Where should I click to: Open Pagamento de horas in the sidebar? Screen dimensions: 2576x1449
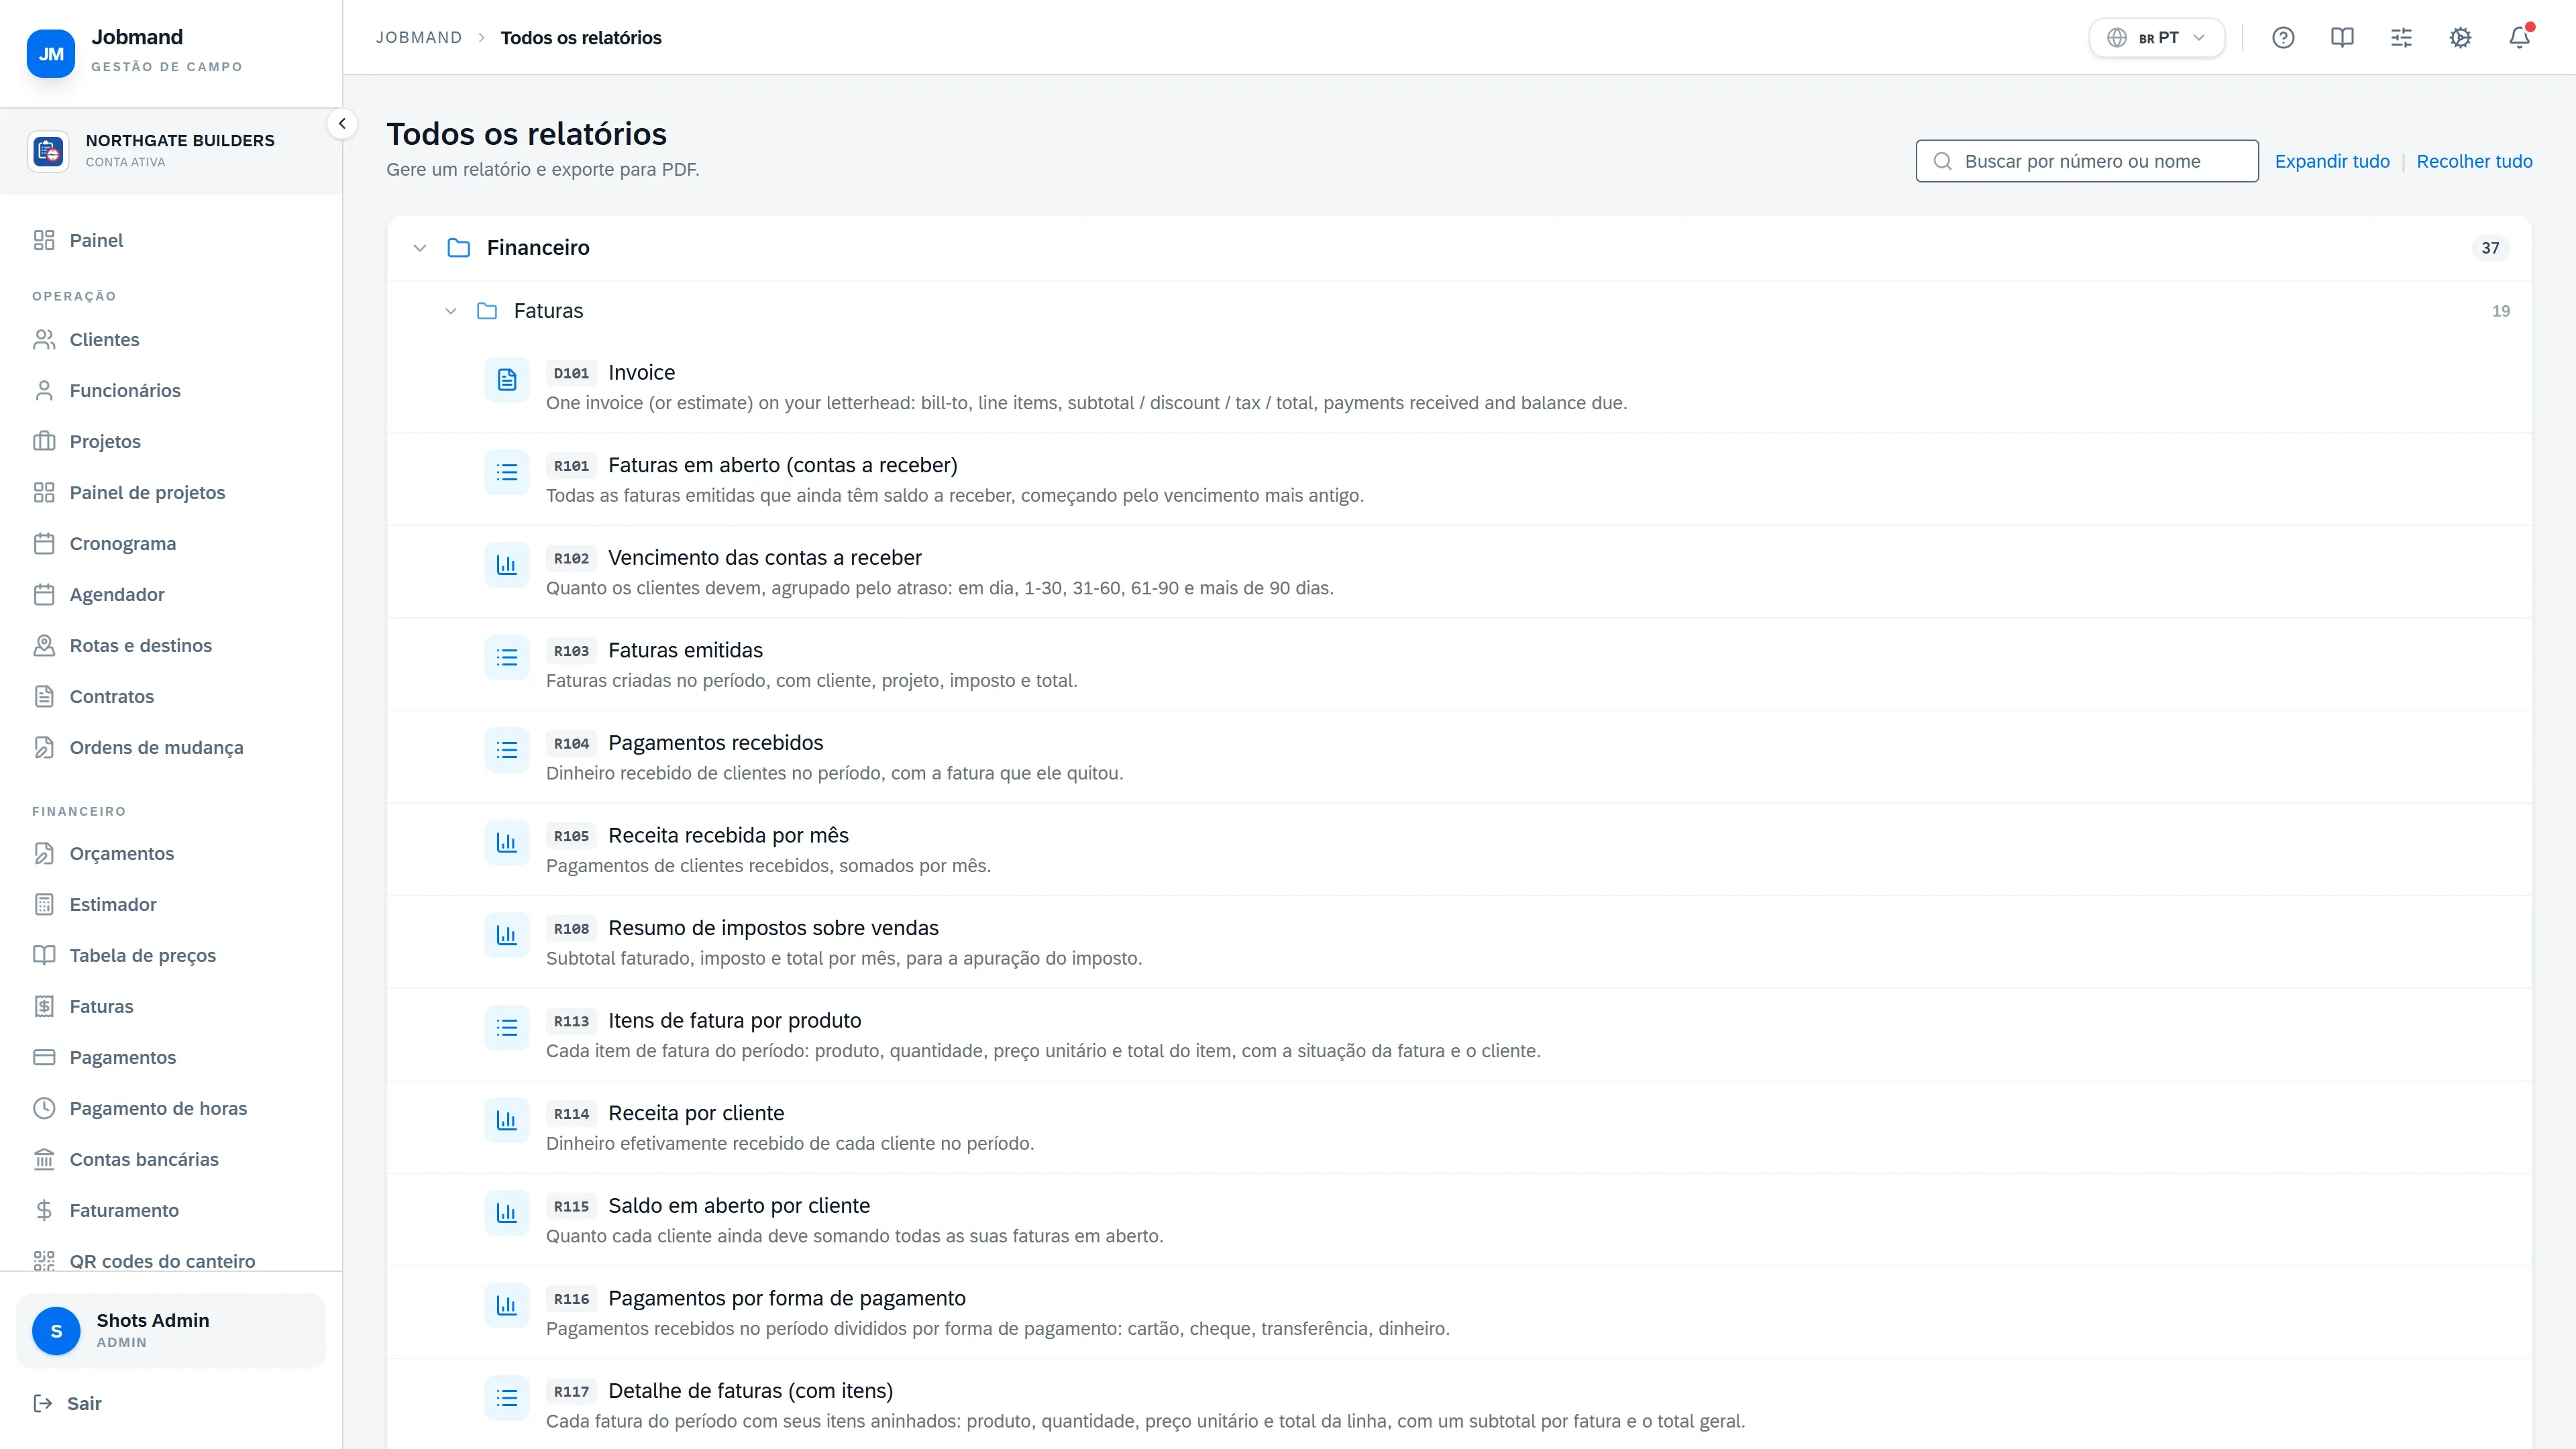pos(171,1108)
